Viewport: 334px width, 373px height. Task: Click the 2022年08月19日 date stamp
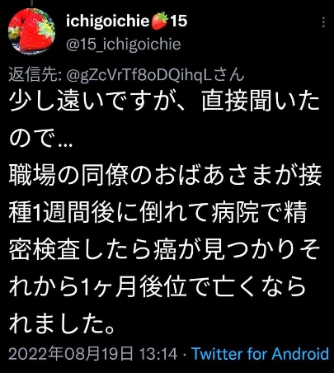(x=70, y=354)
